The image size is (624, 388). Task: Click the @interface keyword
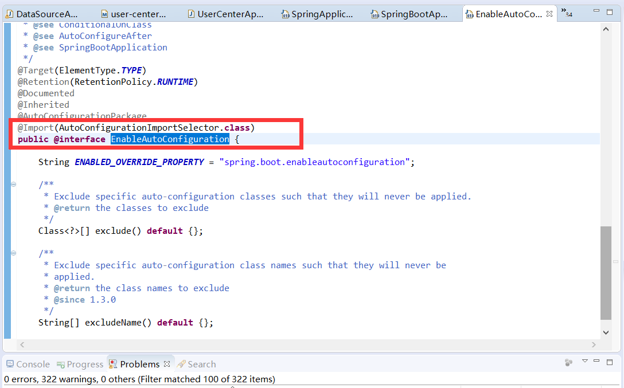[80, 139]
